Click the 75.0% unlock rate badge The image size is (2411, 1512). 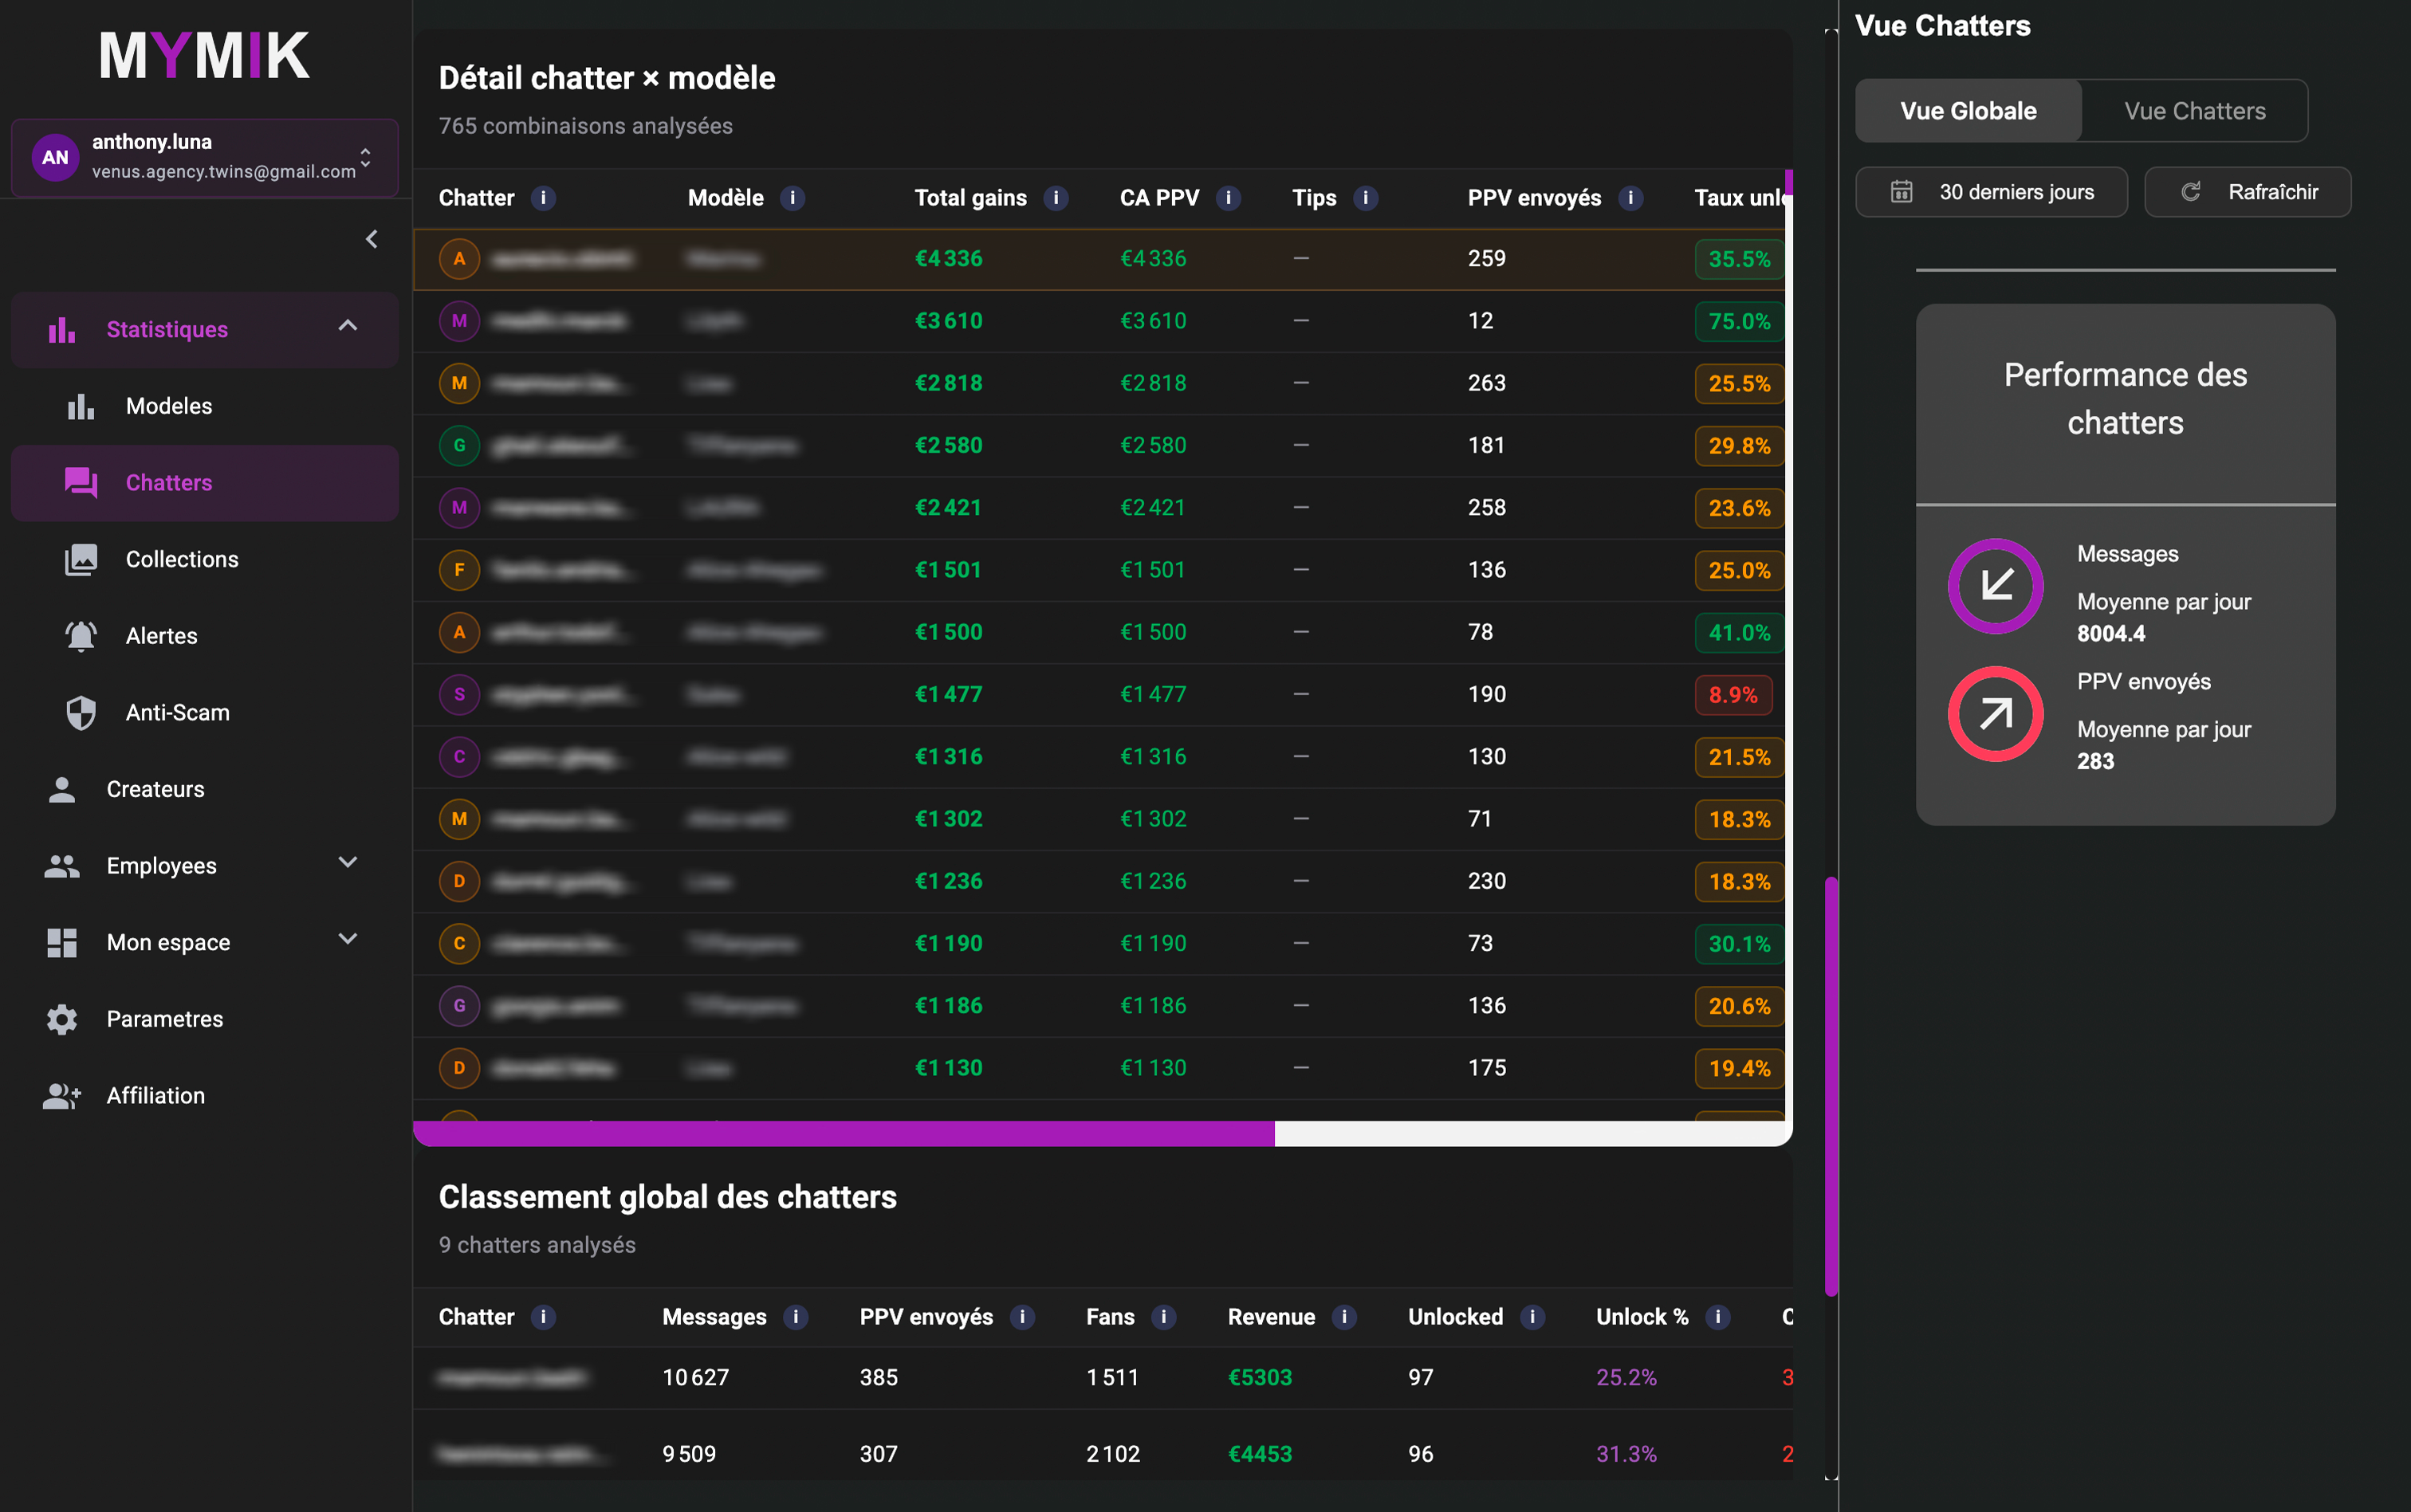[1739, 321]
